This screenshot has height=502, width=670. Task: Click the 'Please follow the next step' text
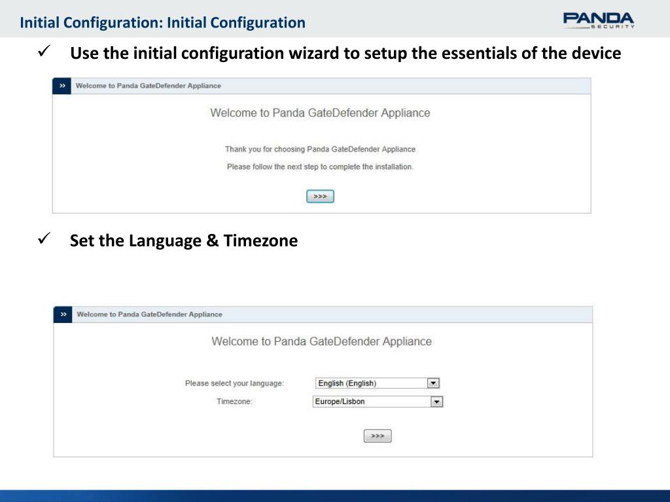point(320,167)
